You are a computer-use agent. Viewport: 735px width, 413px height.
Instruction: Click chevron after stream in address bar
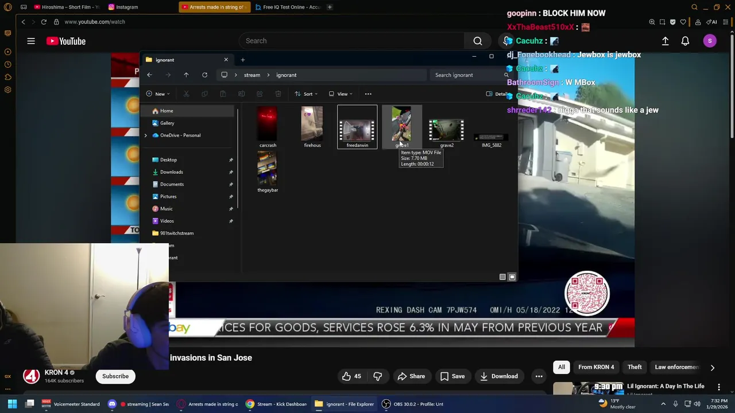268,75
